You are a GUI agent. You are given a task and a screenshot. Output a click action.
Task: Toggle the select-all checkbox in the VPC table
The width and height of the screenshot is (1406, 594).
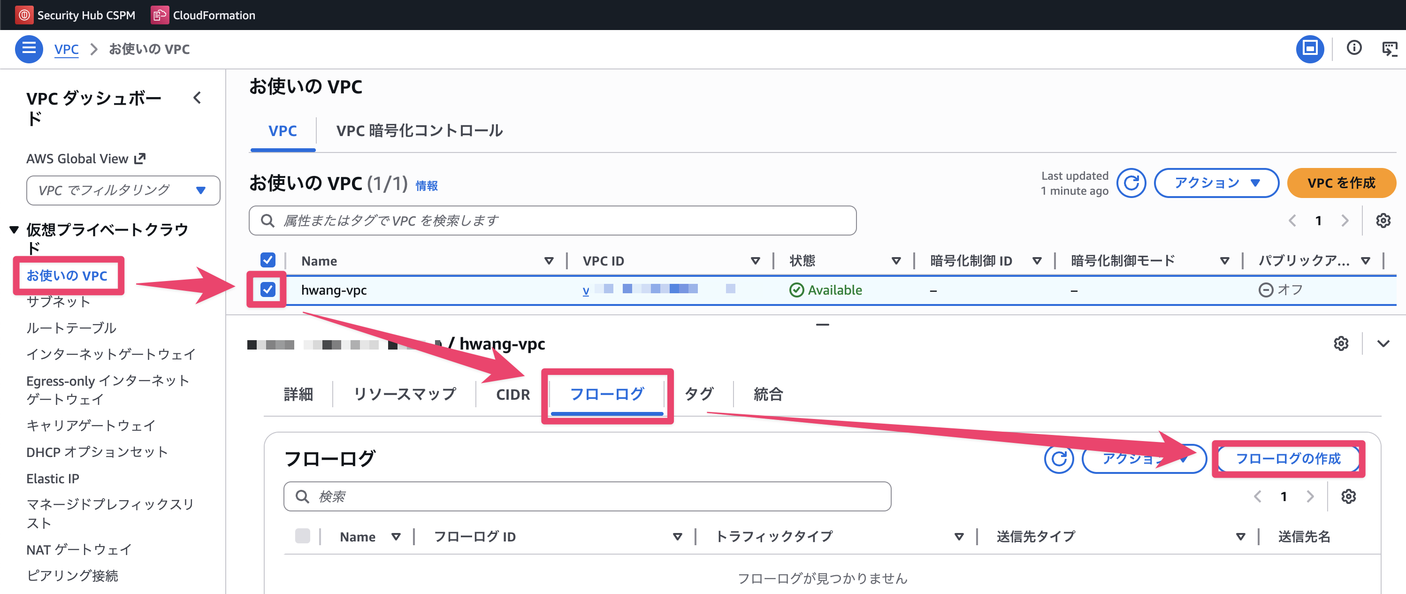[268, 260]
